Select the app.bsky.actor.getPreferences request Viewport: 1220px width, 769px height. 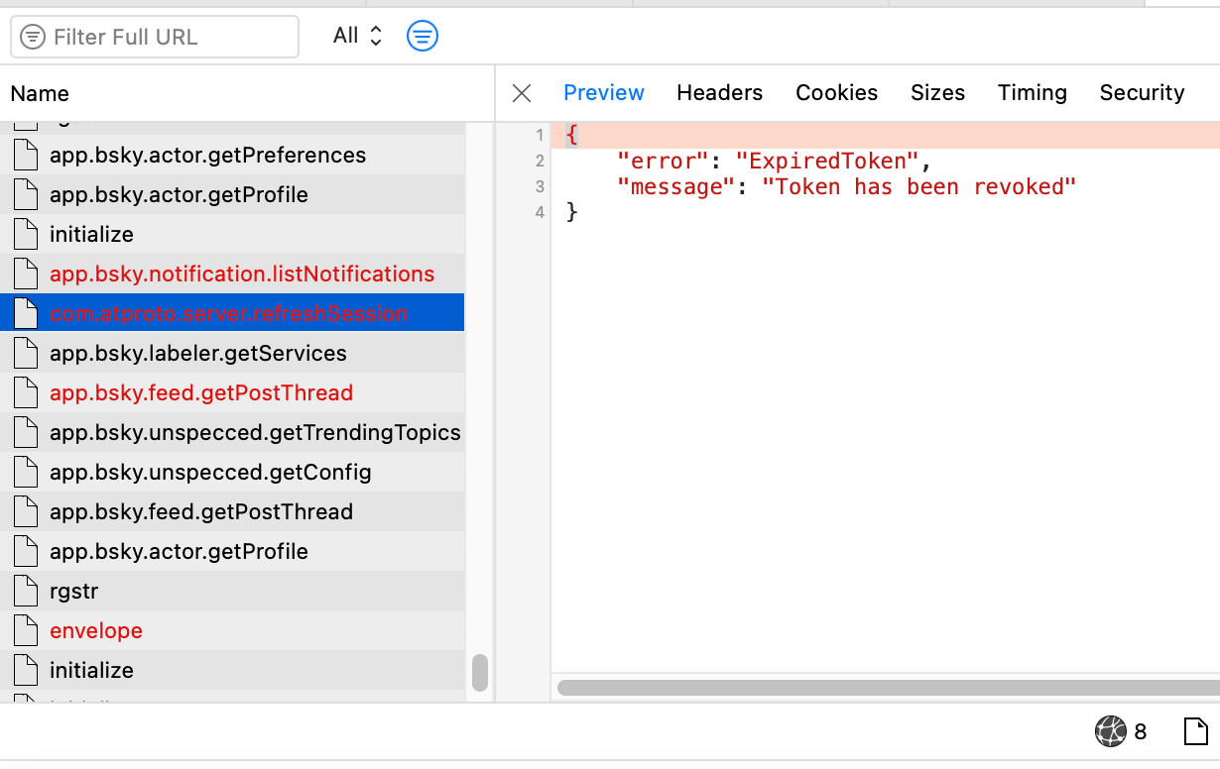207,156
